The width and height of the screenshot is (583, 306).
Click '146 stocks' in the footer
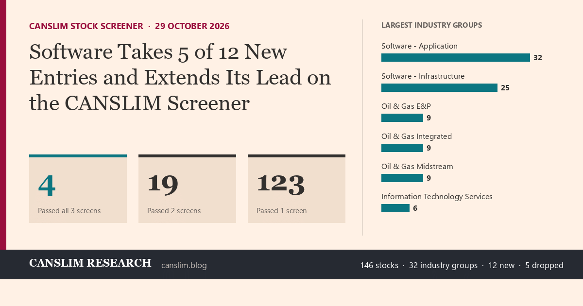(x=379, y=265)
